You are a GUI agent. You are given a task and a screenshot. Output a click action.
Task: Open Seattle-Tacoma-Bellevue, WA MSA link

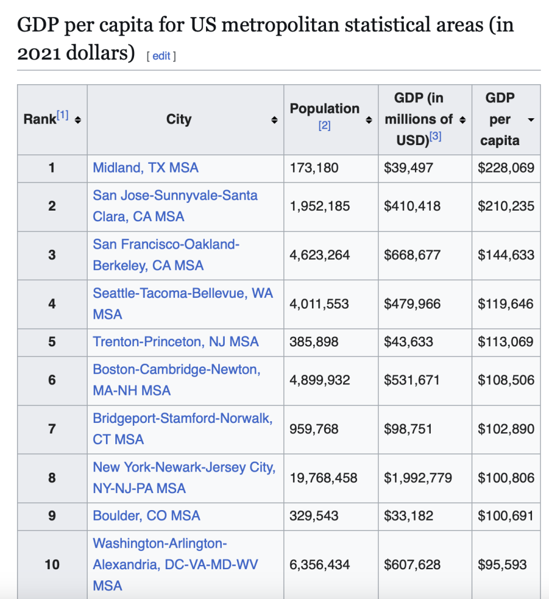coord(183,293)
